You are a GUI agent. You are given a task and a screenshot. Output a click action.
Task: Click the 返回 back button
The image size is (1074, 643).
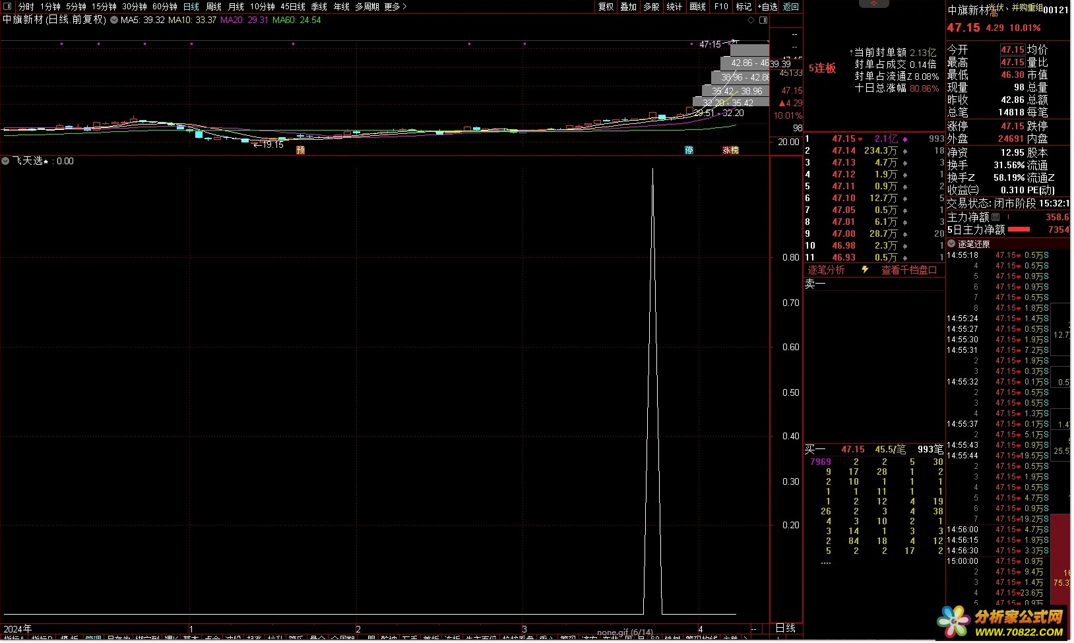[x=791, y=7]
